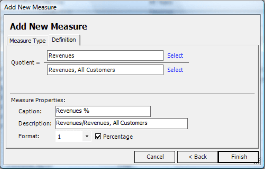Click the dialog resize grip corner

click(x=257, y=162)
